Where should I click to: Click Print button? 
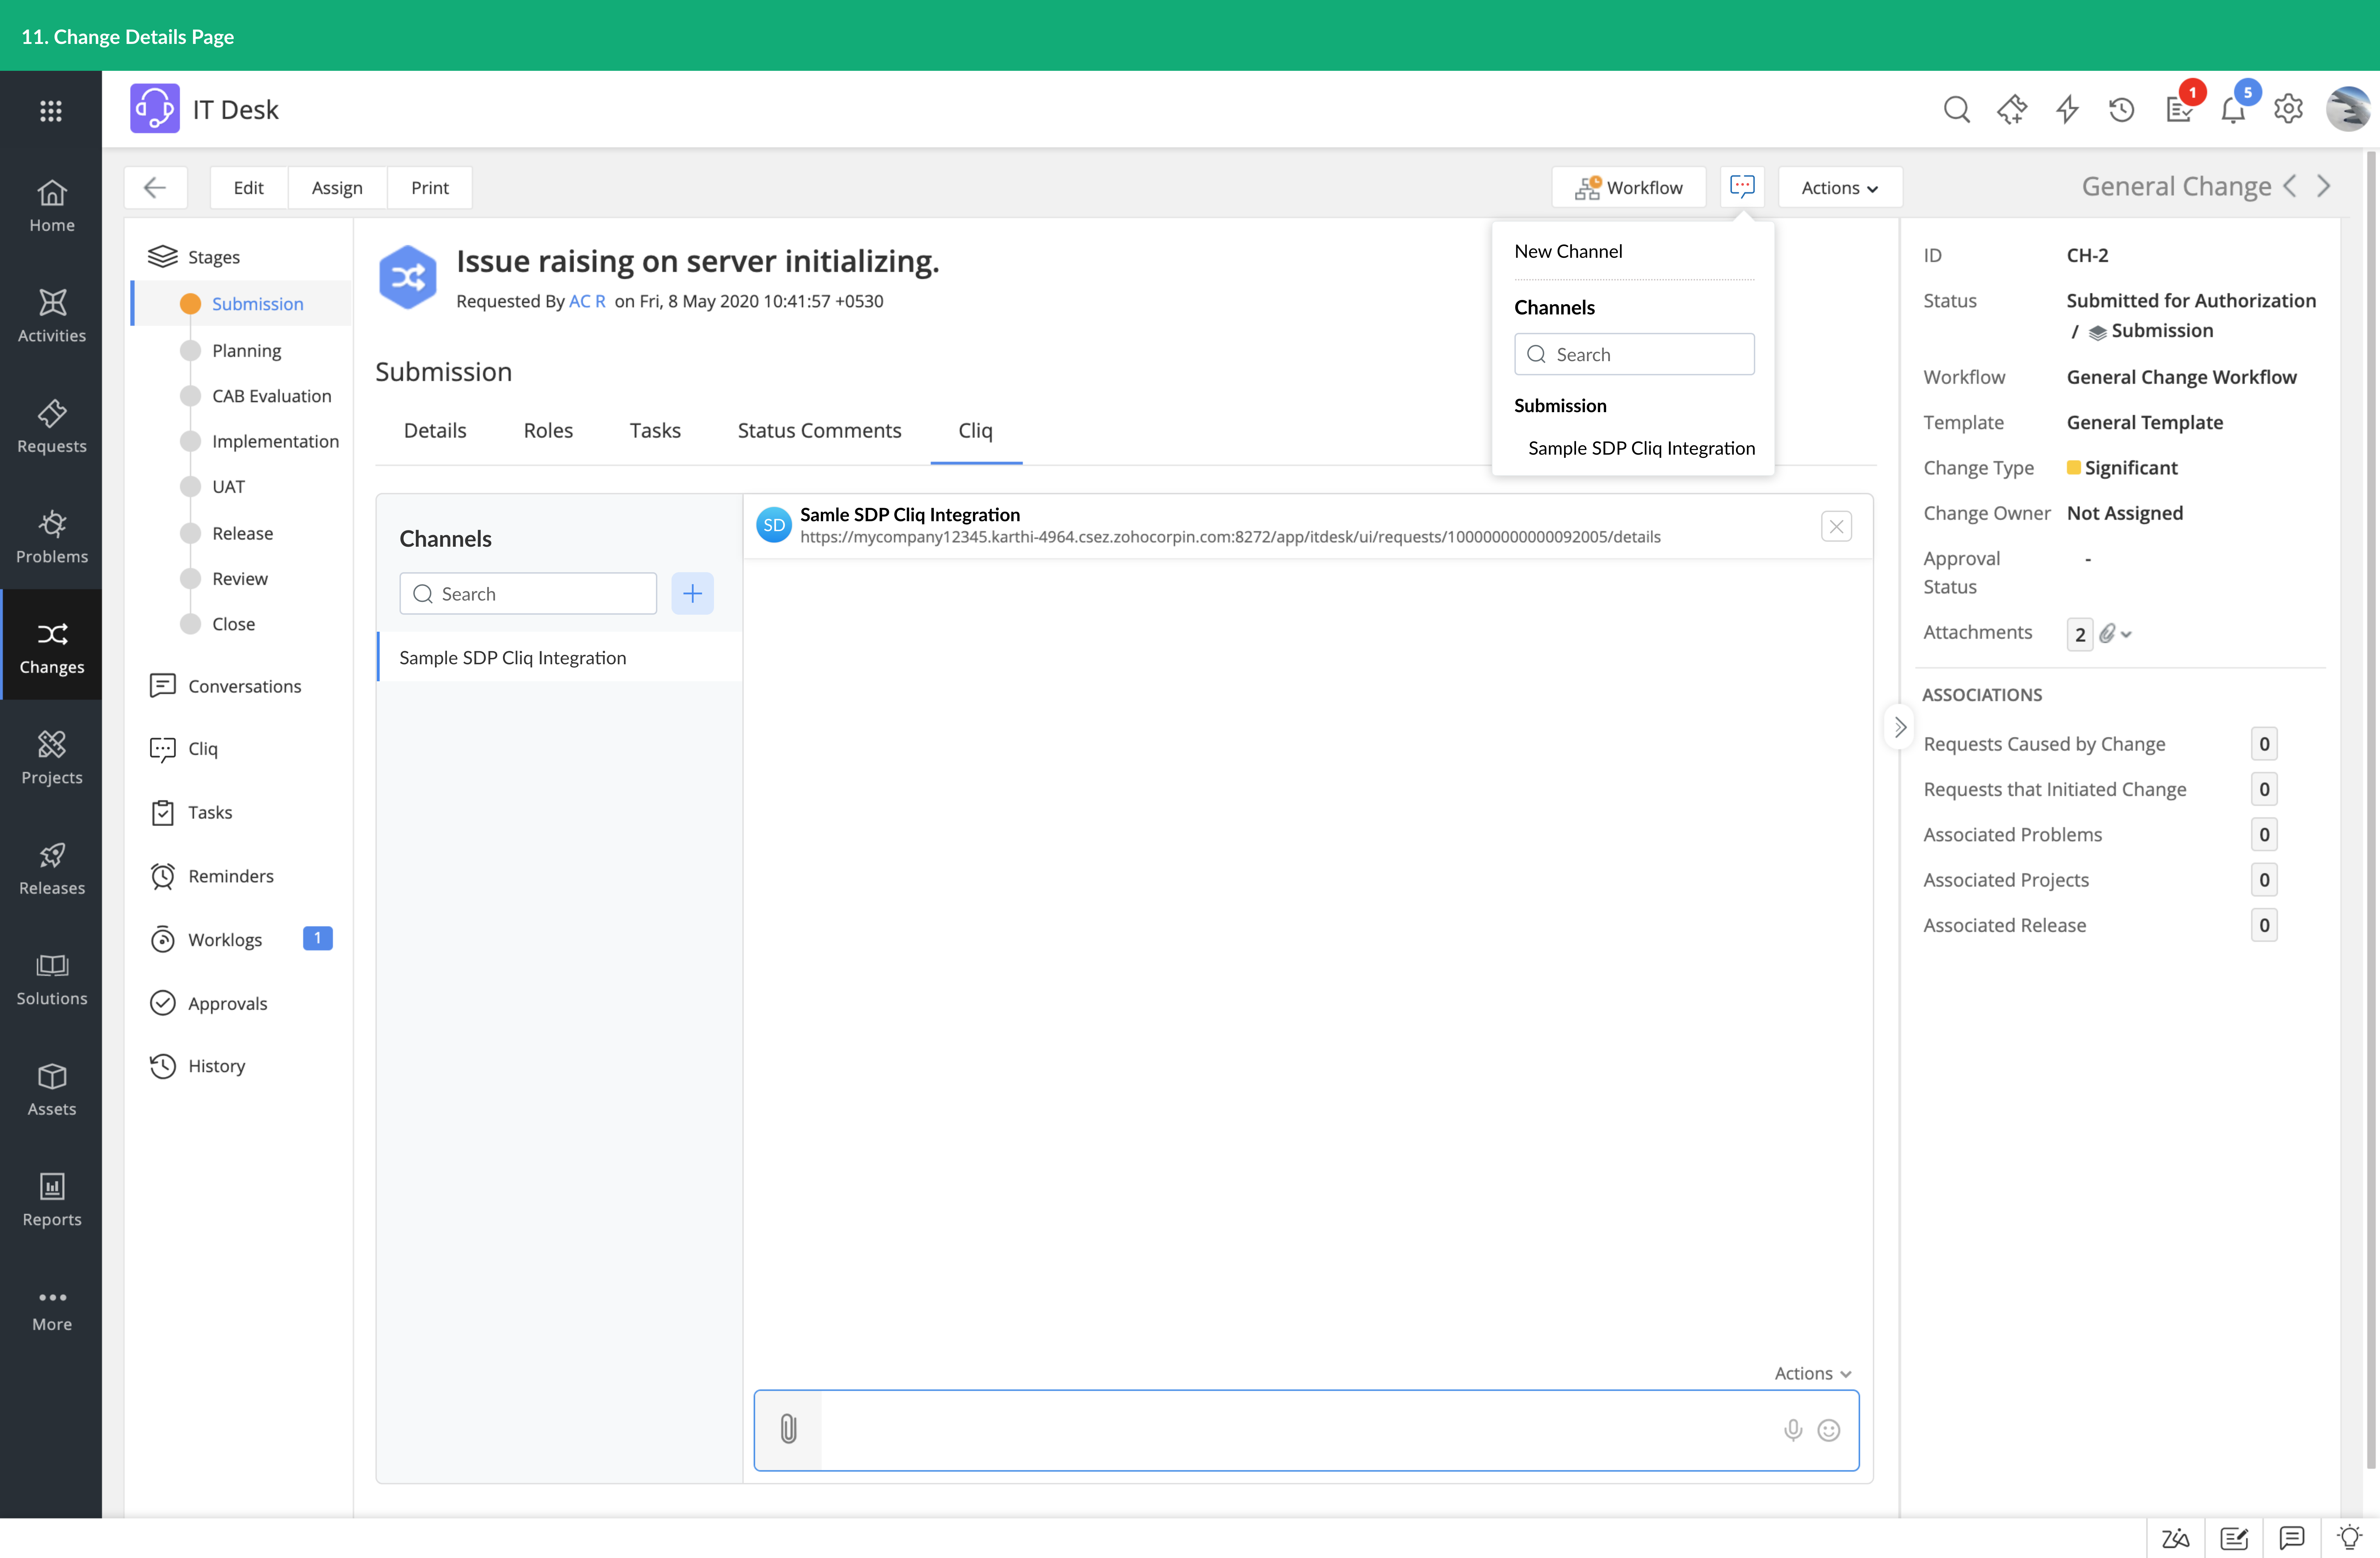pos(430,188)
